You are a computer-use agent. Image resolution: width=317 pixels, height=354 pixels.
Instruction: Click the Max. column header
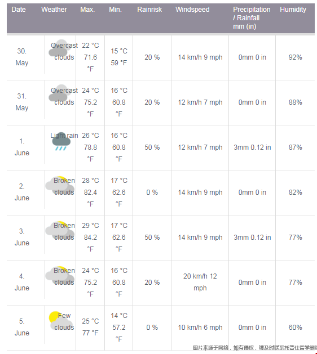pos(87,10)
